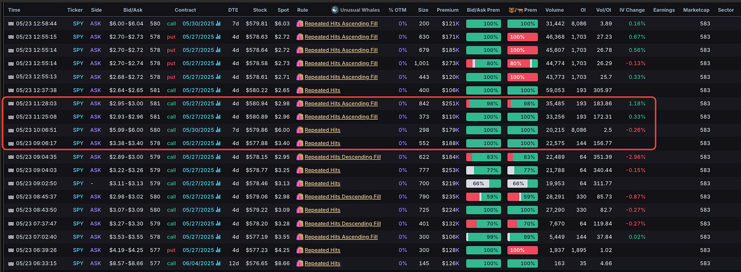Click the wave icon beside 05/23 07:02:40
741x272 pixels.
[11, 237]
